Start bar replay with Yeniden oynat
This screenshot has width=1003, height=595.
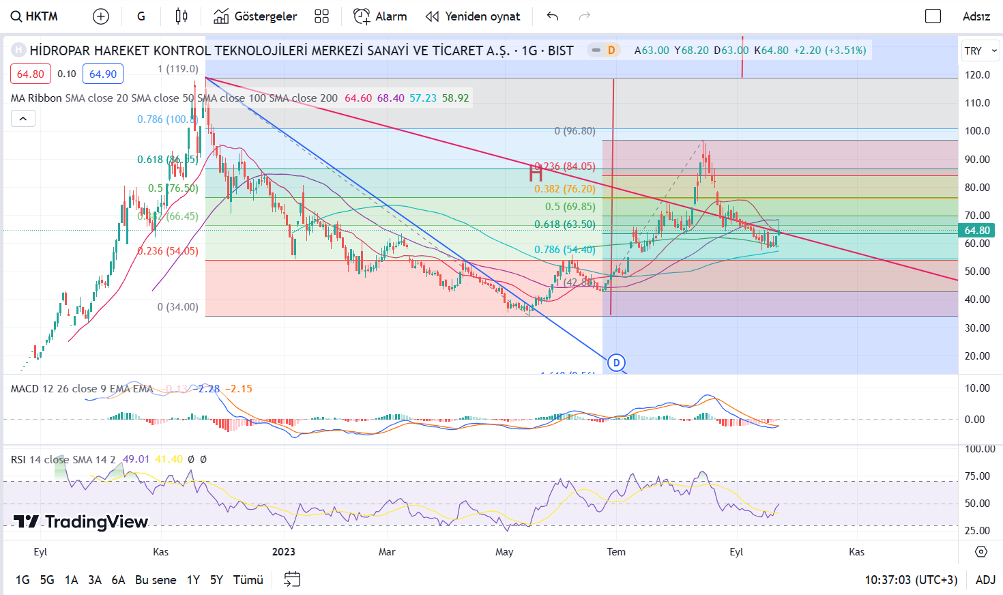[x=473, y=16]
